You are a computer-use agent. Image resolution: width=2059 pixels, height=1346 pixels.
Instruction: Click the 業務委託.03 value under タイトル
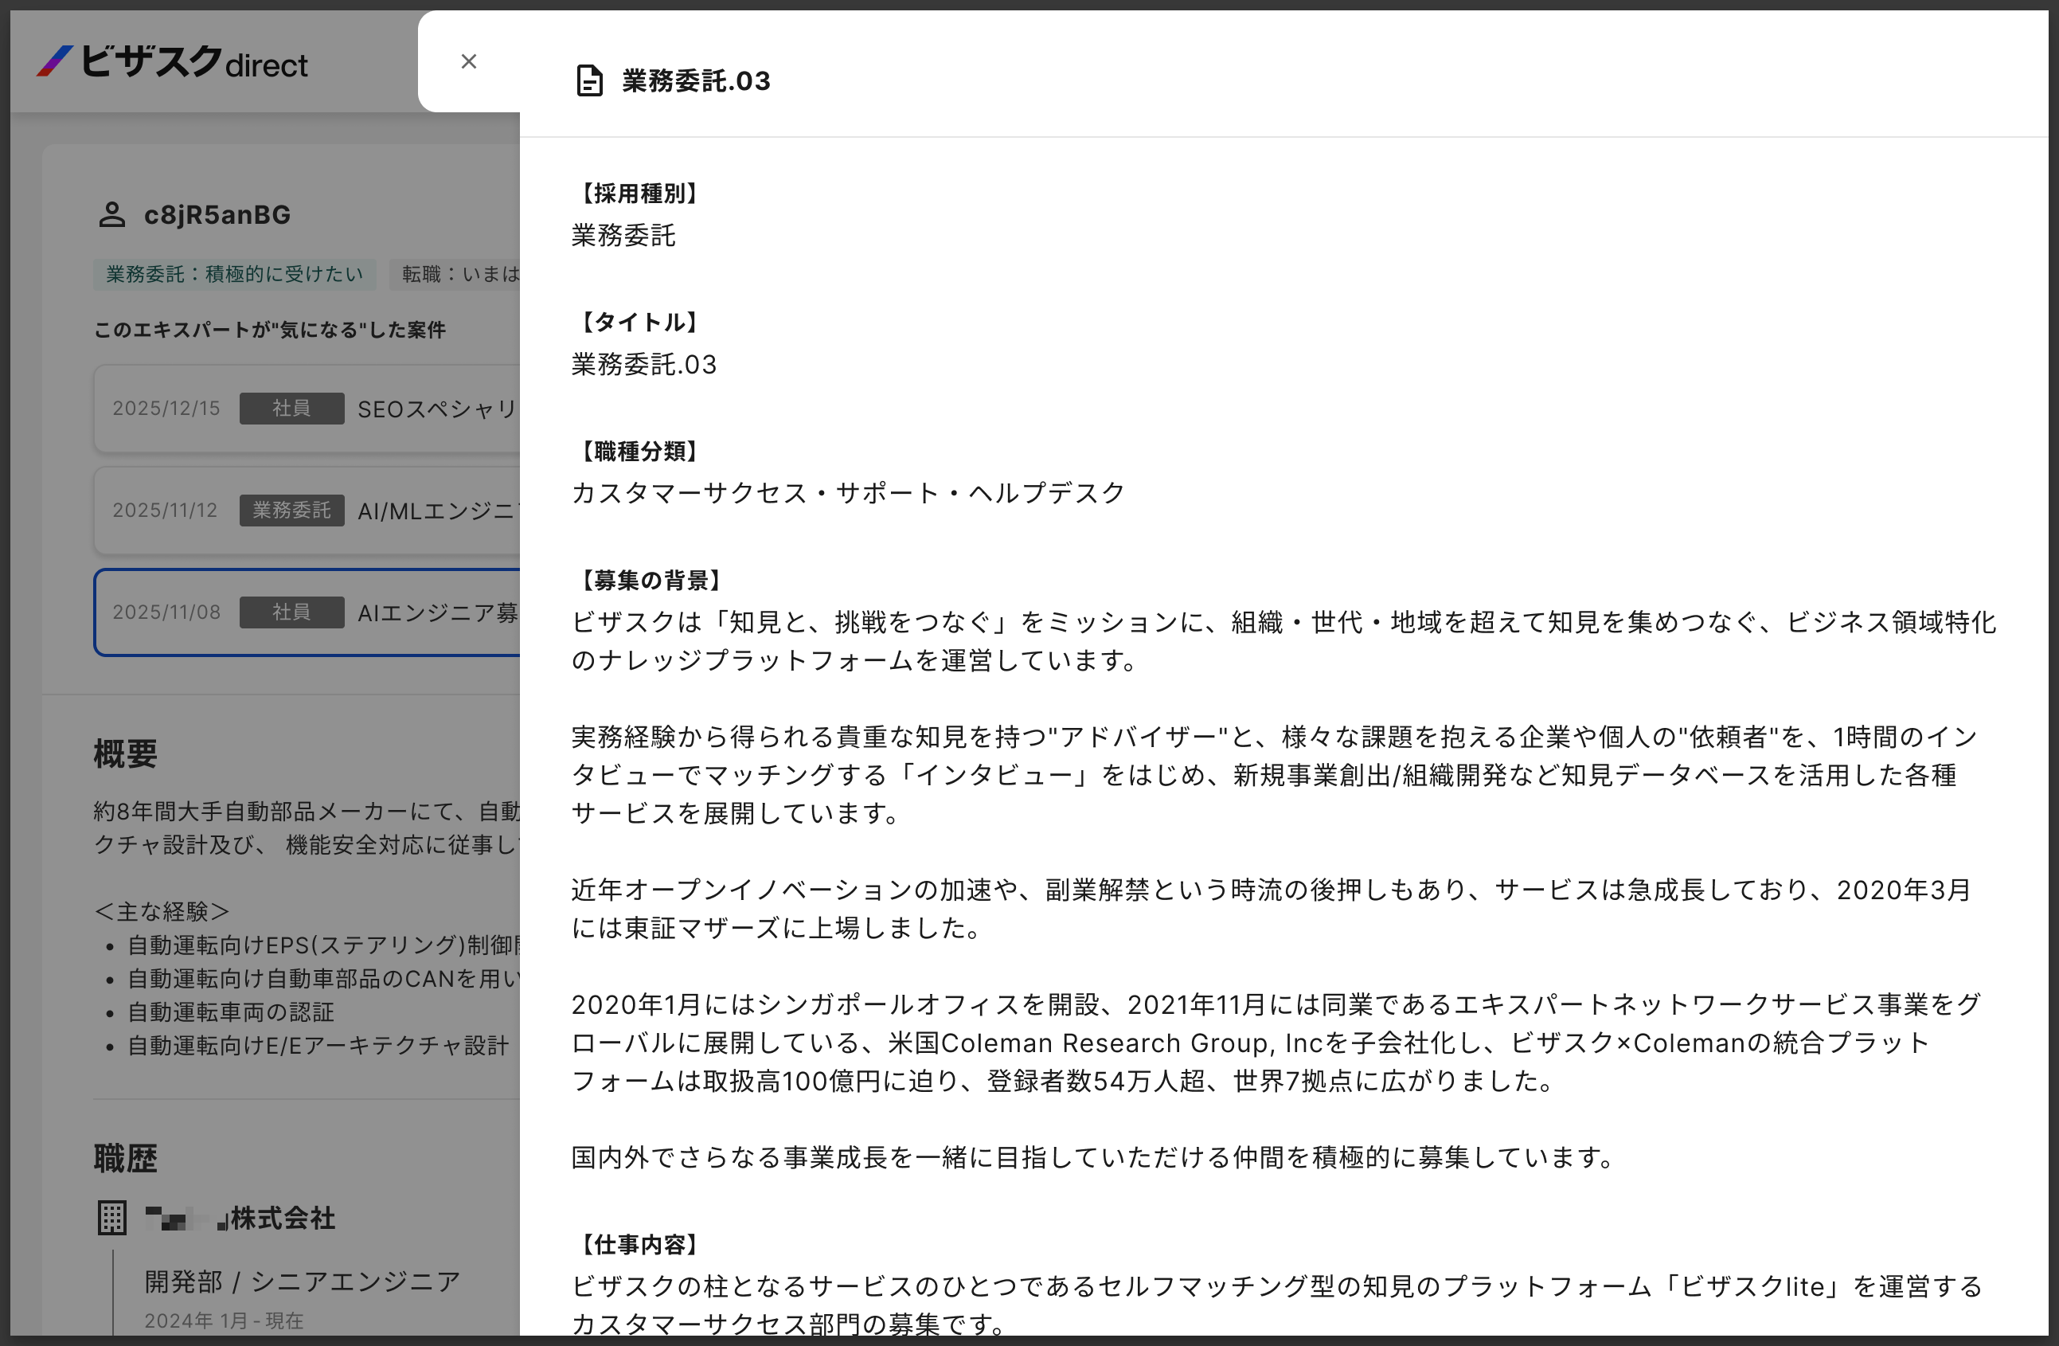643,365
